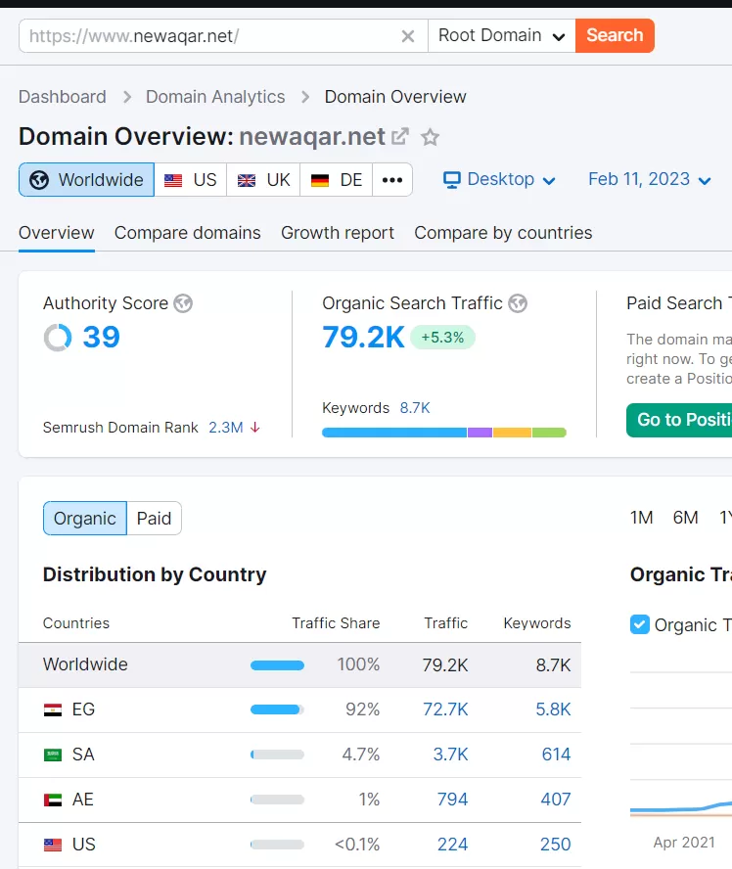732x869 pixels.
Task: Open EG traffic value 72.7K
Action: (445, 709)
